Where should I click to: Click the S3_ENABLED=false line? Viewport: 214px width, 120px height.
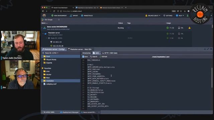tap(95, 90)
